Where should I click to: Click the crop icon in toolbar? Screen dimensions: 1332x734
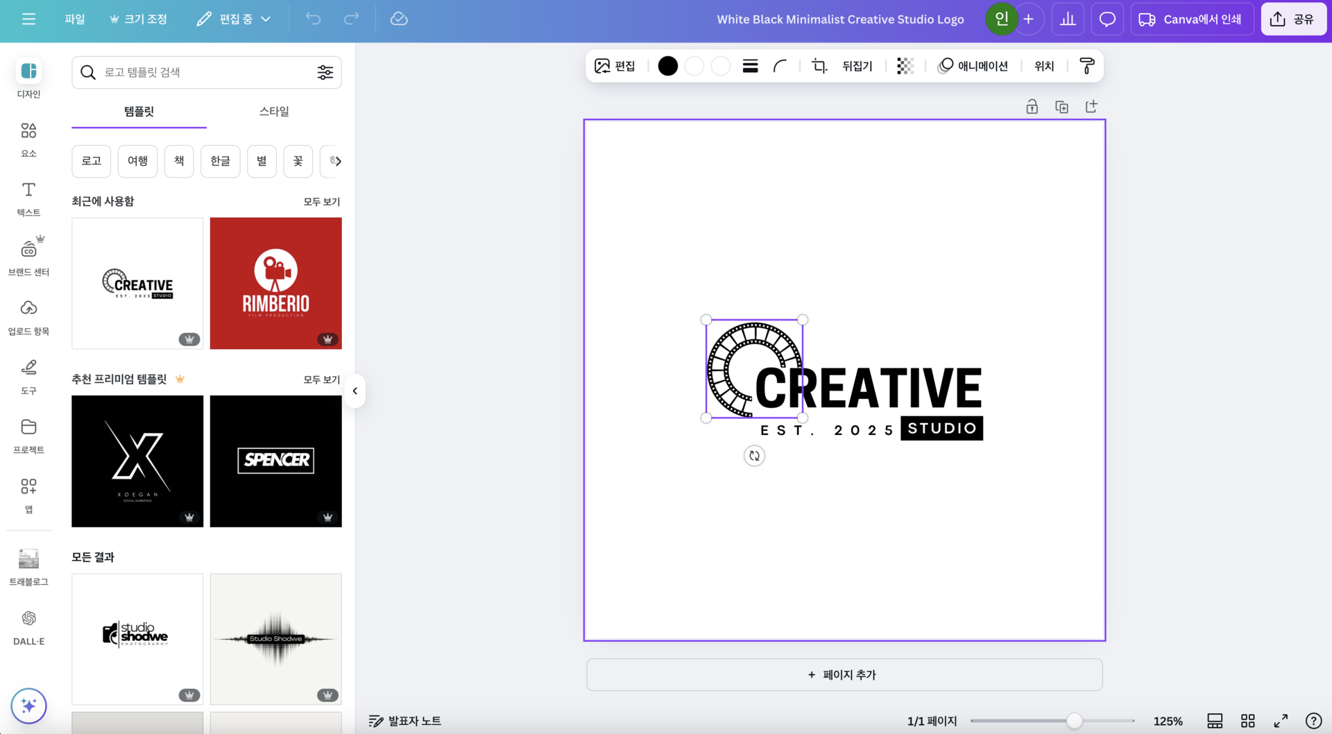pos(819,66)
